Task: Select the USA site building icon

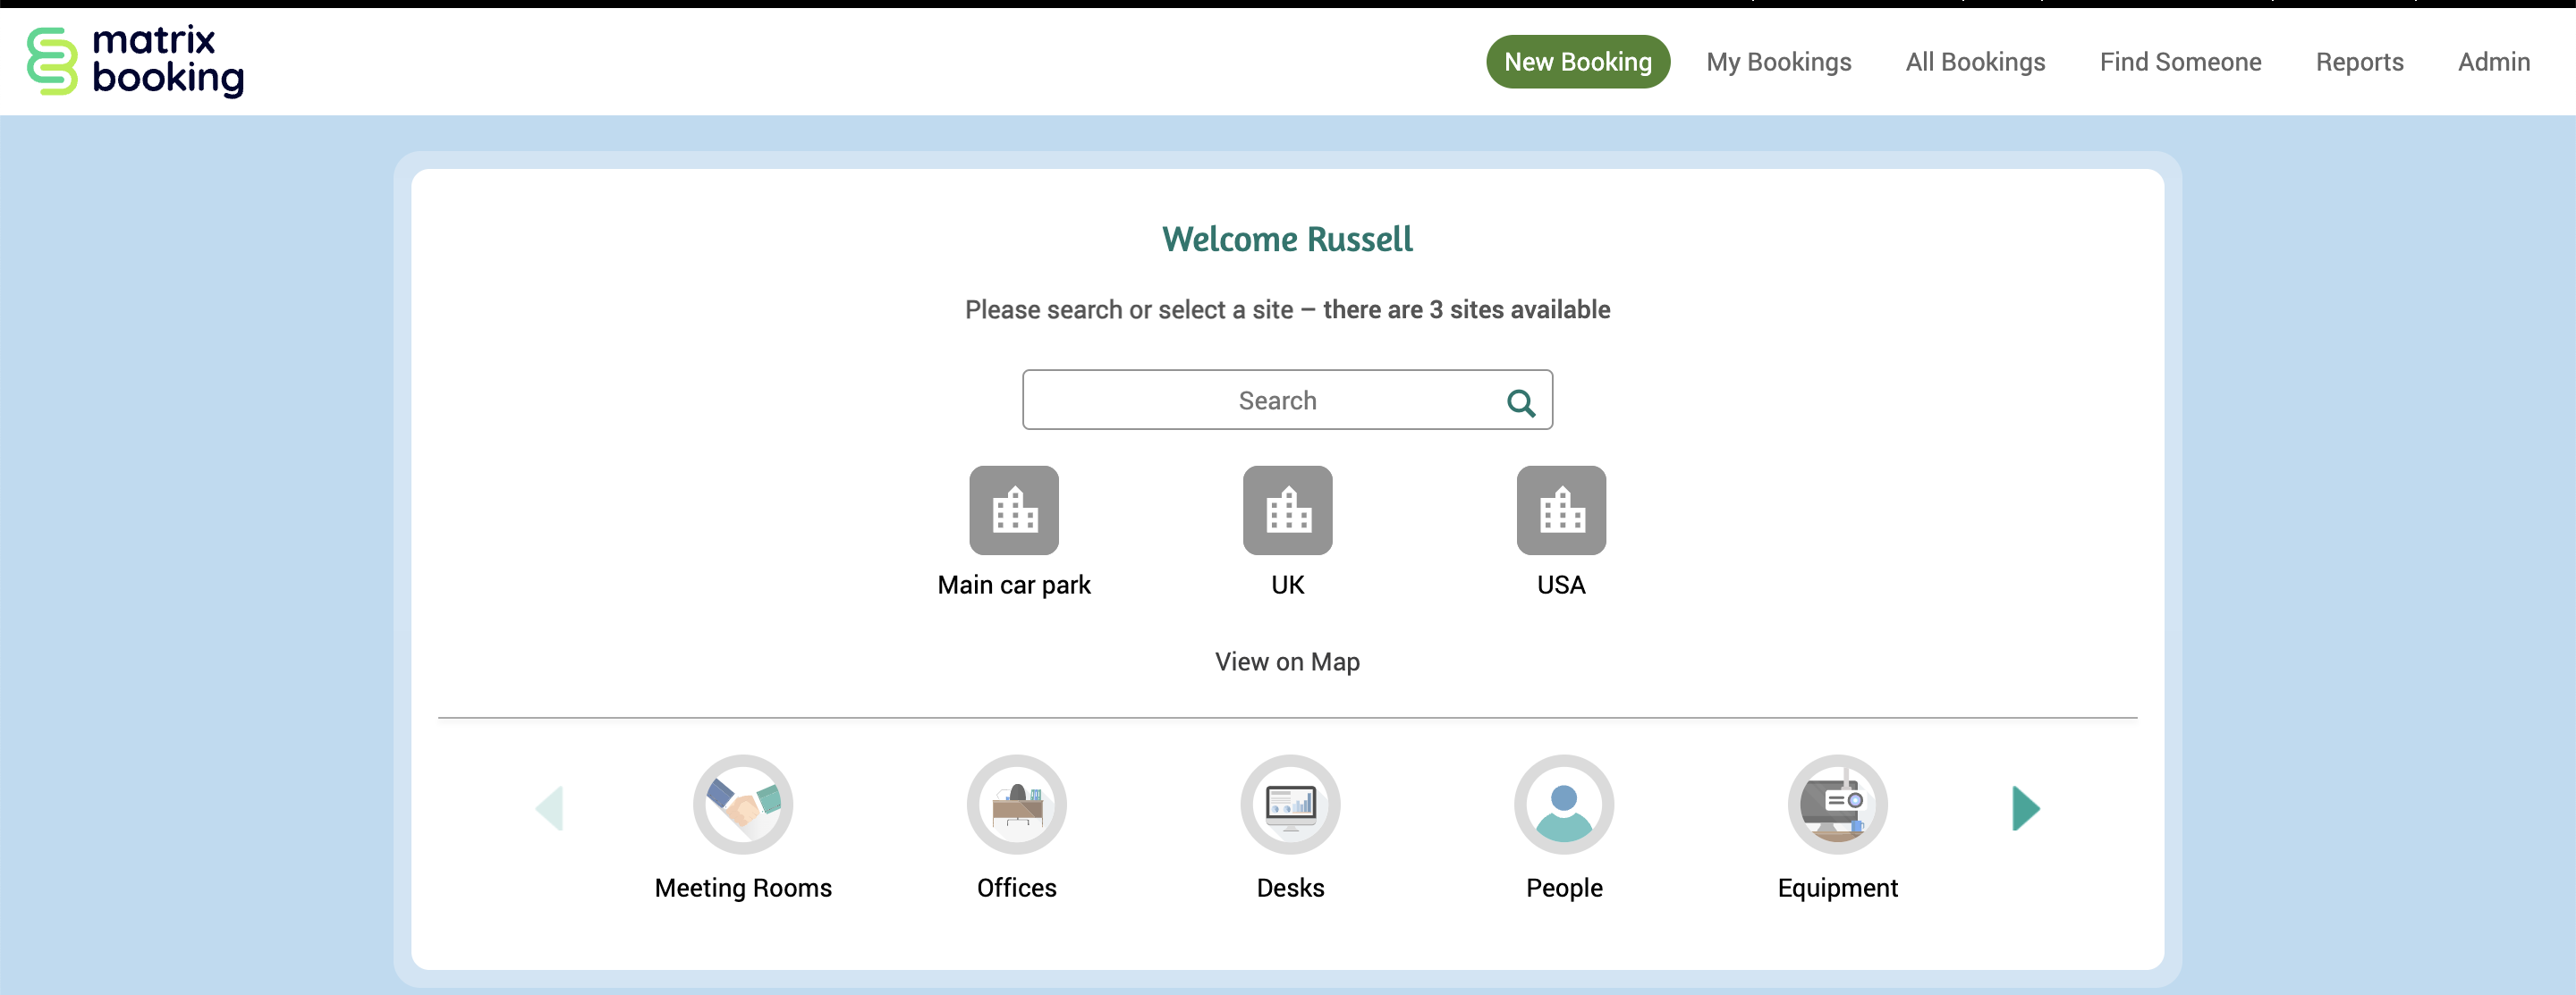Action: tap(1560, 510)
